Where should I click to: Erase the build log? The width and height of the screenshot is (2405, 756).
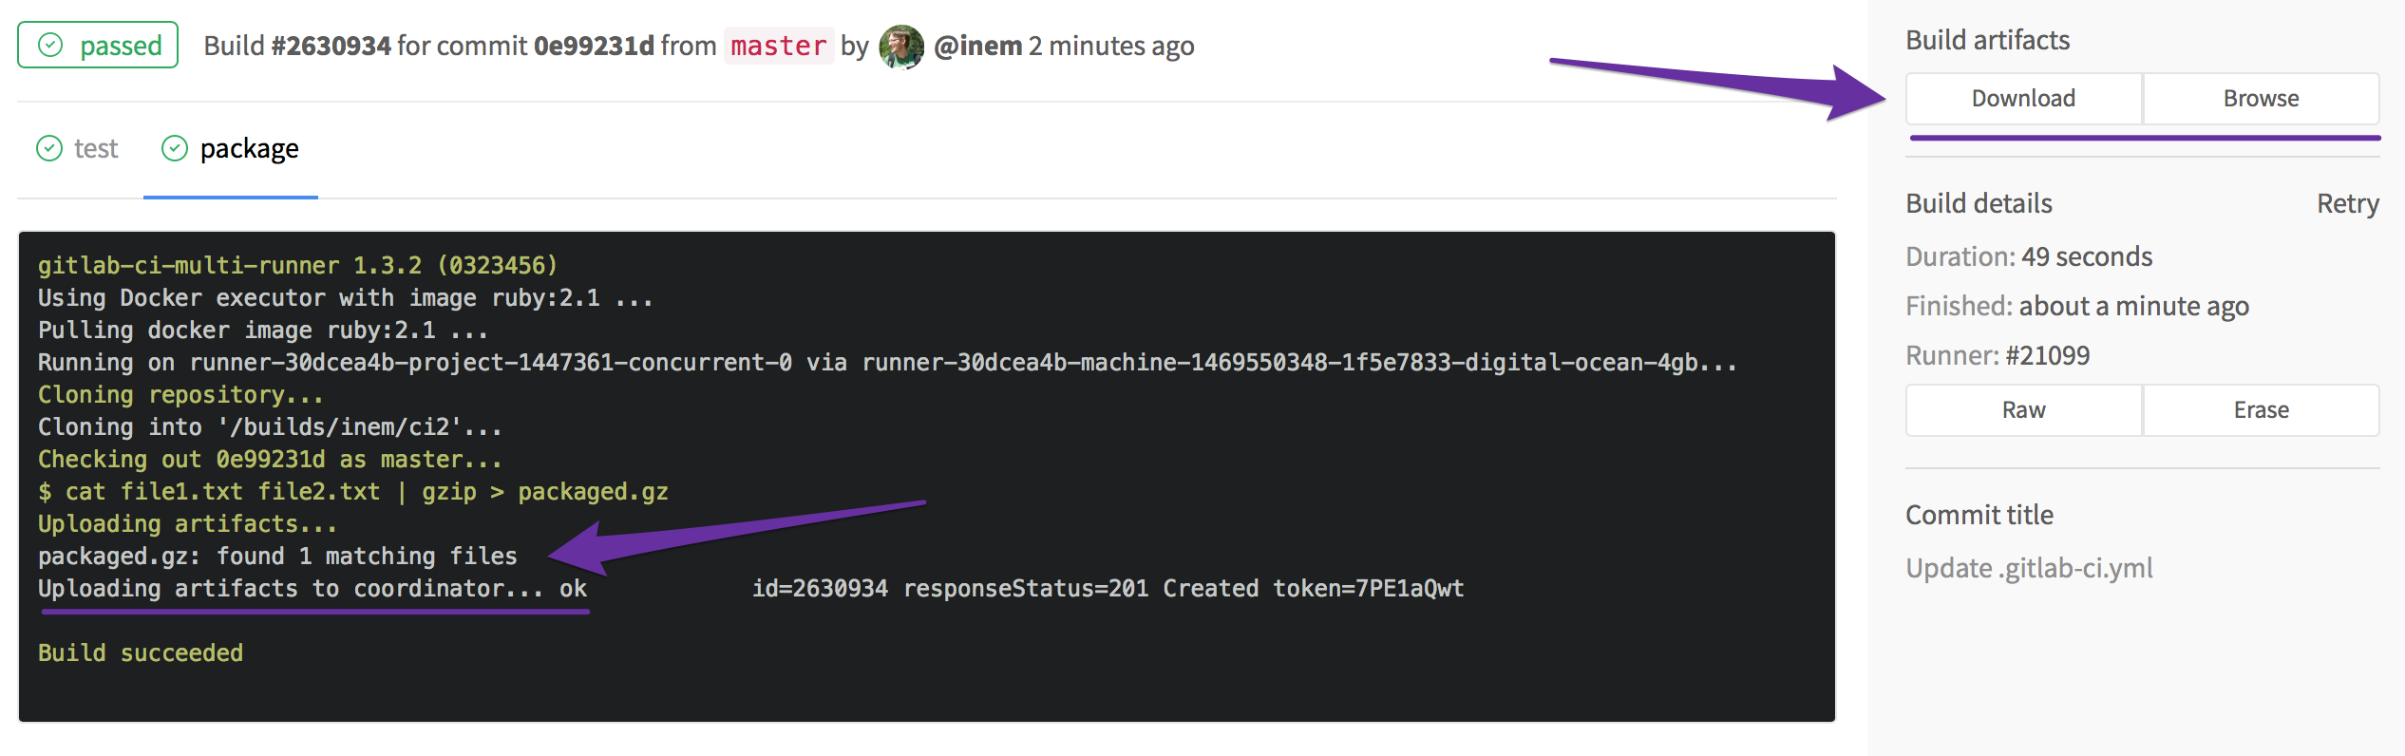pos(2261,410)
